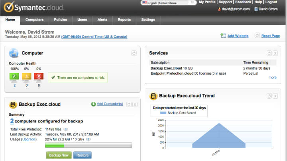Image resolution: width=287 pixels, height=161 pixels.
Task: Open My Profile link
Action: pyautogui.click(x=207, y=2)
